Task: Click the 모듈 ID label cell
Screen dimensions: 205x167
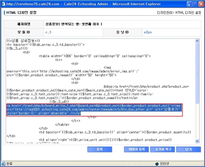Action: pyautogui.click(x=24, y=32)
